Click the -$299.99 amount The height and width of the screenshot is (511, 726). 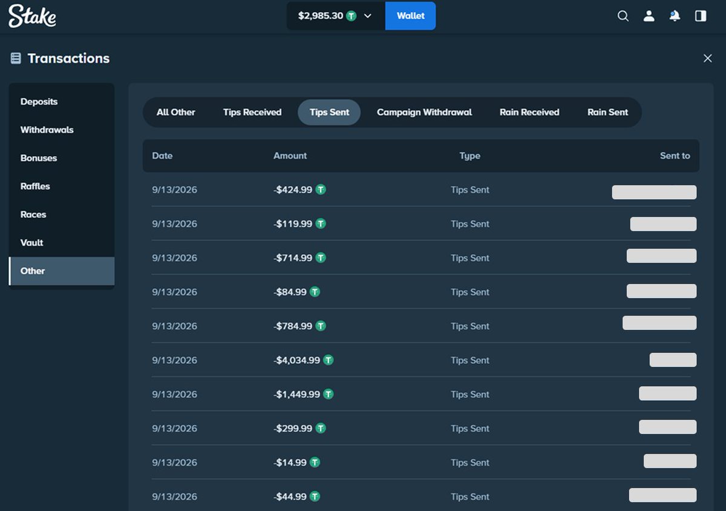pyautogui.click(x=293, y=428)
